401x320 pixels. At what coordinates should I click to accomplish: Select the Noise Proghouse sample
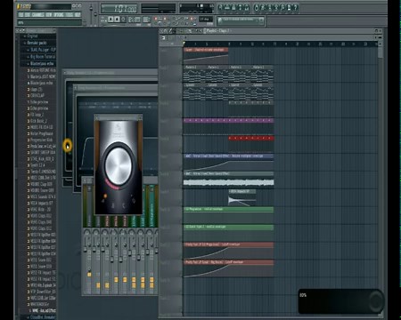(x=41, y=133)
